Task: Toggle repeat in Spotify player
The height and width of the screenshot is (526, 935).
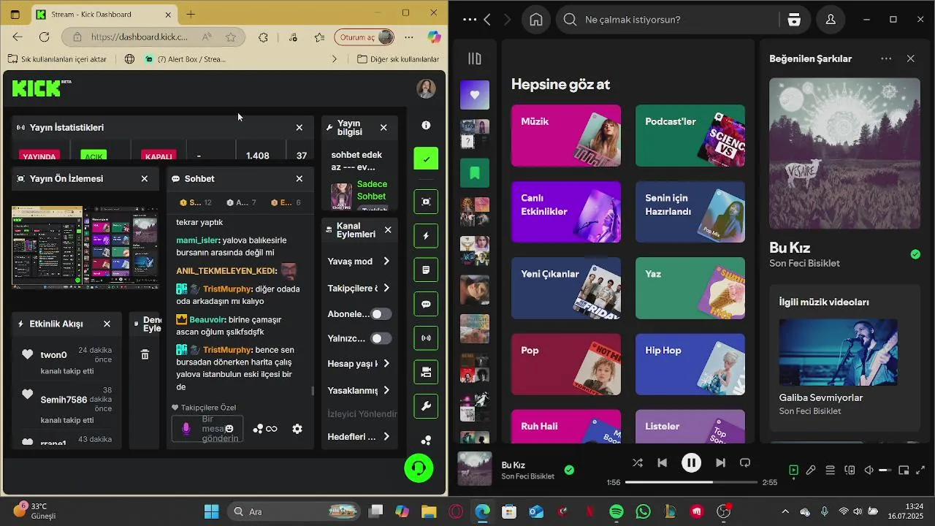Action: click(x=745, y=462)
